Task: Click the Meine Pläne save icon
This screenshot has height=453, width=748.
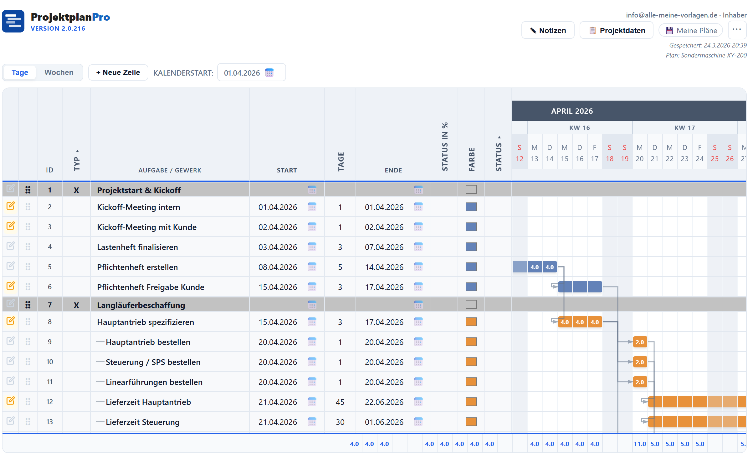Action: pyautogui.click(x=669, y=30)
